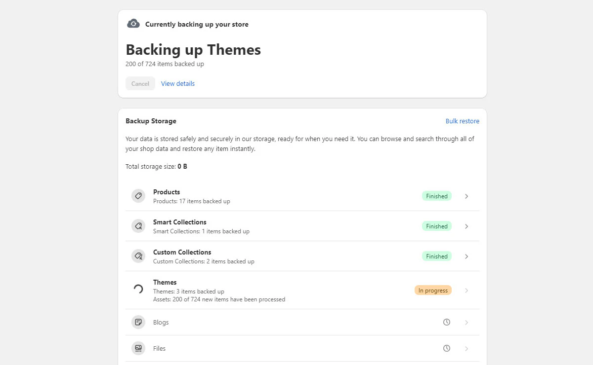
Task: Open Bulk restore
Action: click(463, 121)
